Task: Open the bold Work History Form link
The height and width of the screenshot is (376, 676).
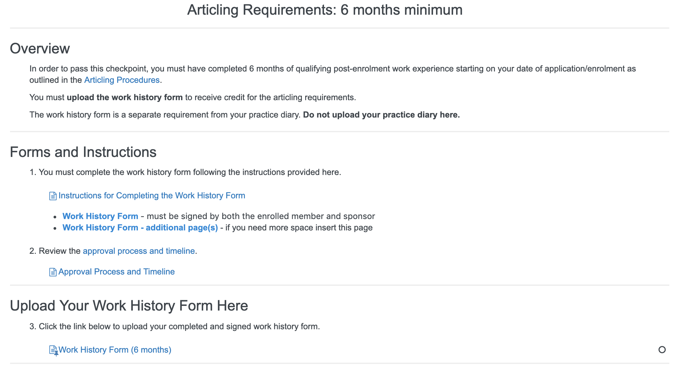Action: (x=100, y=216)
